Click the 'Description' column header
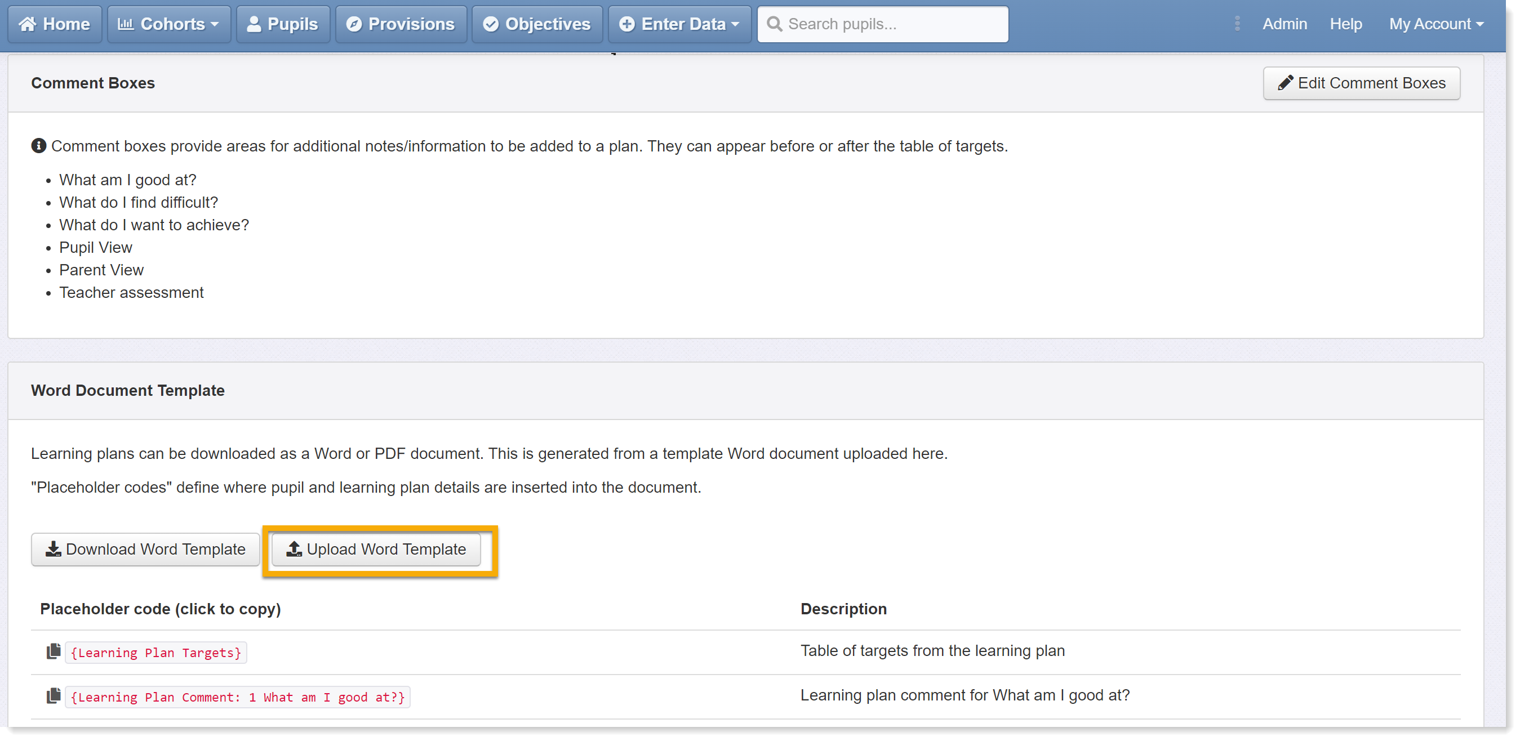1520x741 pixels. (x=843, y=609)
